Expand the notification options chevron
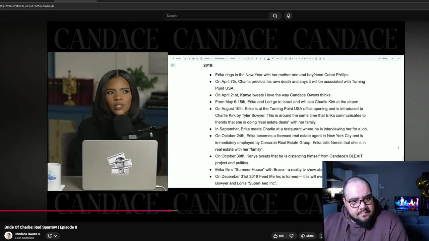Image resolution: width=429 pixels, height=241 pixels. tap(56, 236)
